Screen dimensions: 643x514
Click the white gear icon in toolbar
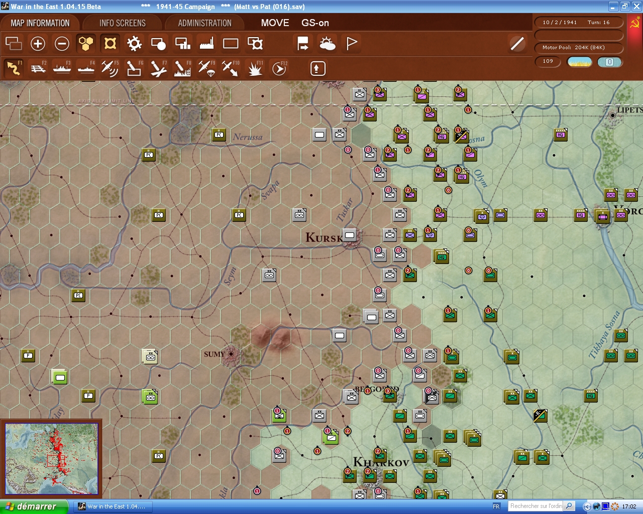pyautogui.click(x=134, y=44)
